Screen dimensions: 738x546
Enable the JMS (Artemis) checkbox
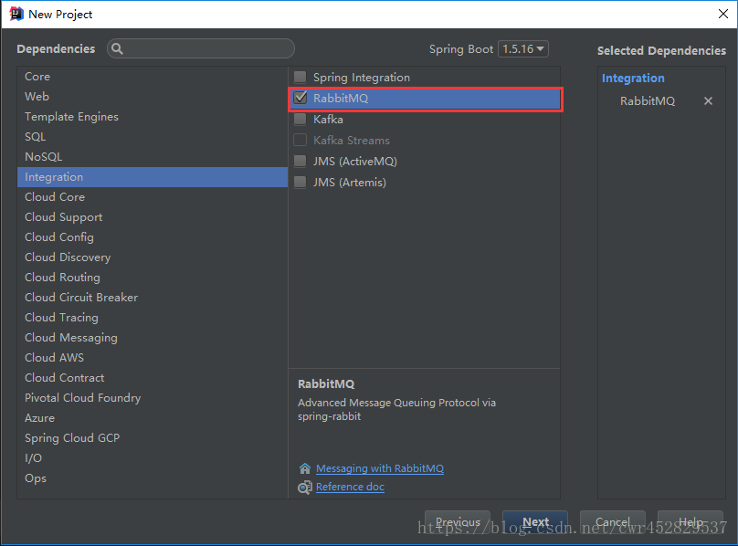point(300,183)
